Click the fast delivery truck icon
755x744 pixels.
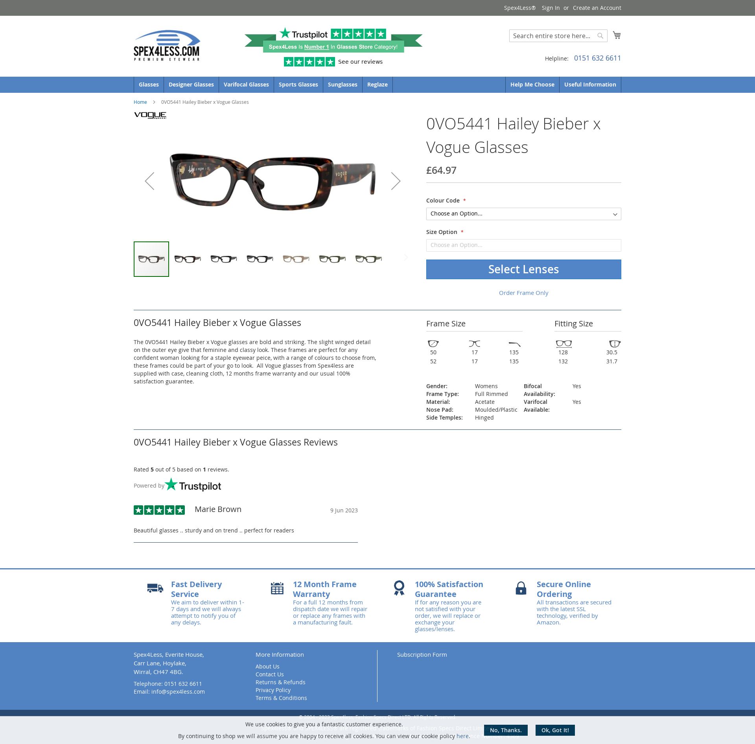tap(155, 588)
